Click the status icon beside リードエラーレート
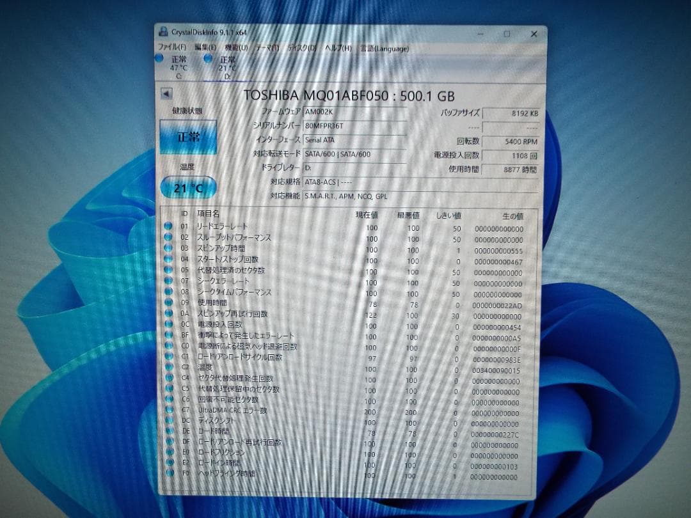Screen dimensions: 691x518 pos(168,226)
